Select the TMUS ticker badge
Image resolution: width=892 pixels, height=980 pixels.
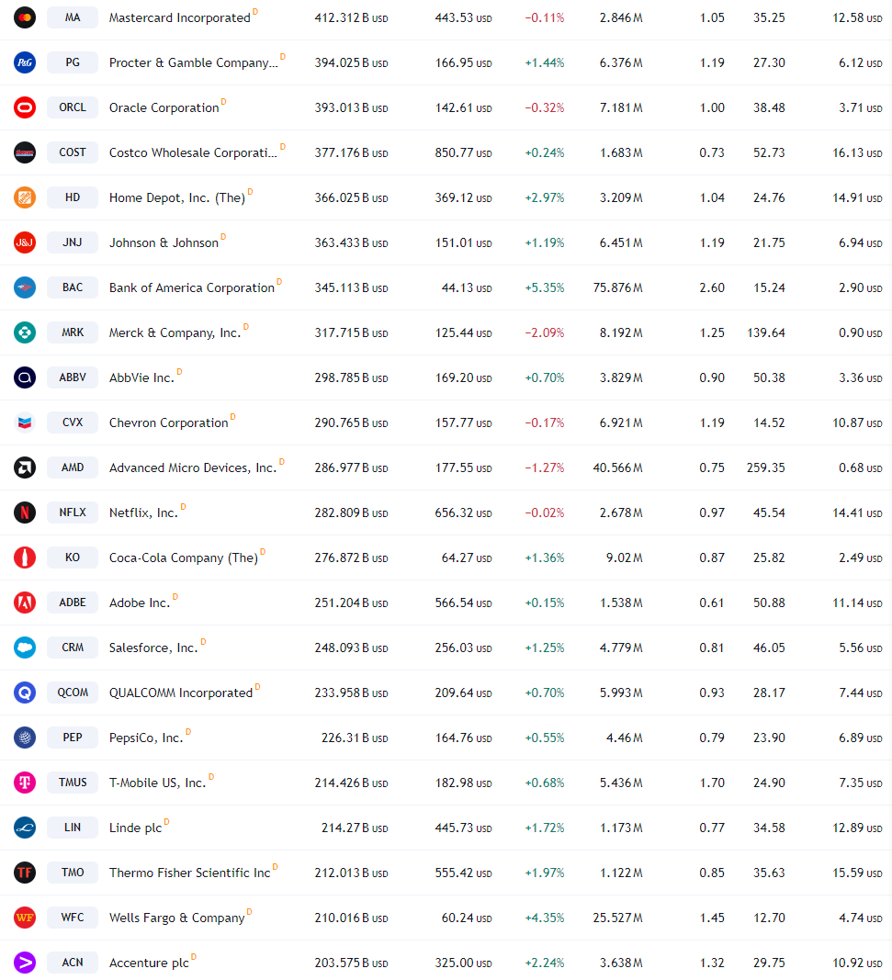[x=73, y=783]
